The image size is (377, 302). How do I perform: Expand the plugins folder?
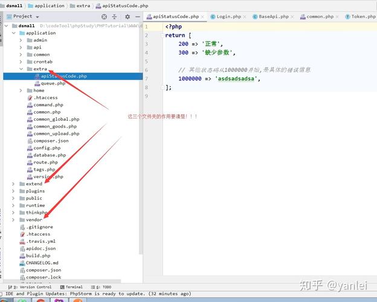13,191
